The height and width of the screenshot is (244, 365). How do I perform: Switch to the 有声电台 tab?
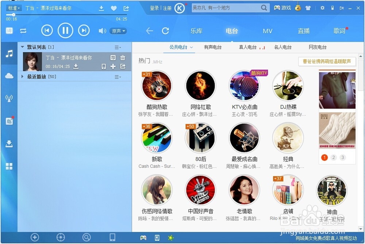[213, 47]
